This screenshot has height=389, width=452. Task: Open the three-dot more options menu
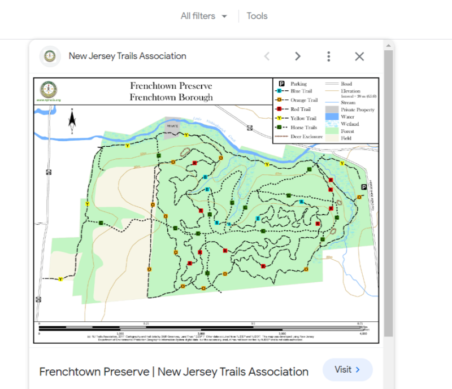tap(329, 56)
